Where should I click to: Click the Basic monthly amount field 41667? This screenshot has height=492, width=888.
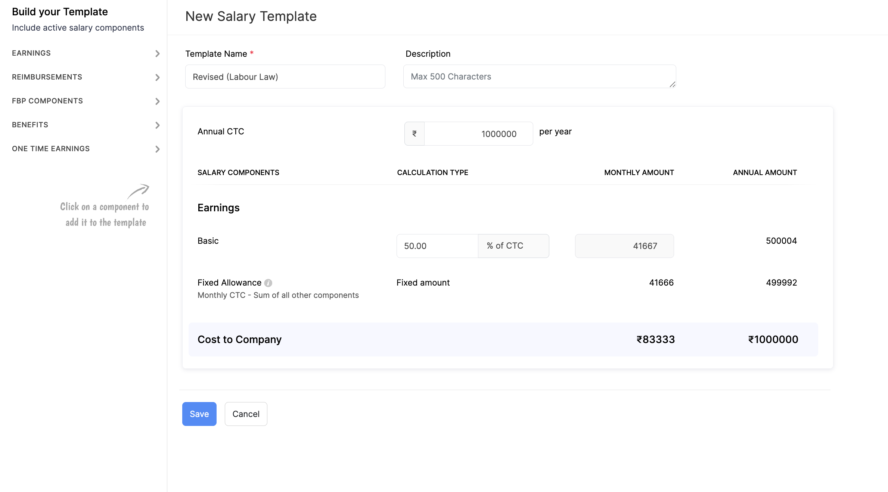(624, 246)
